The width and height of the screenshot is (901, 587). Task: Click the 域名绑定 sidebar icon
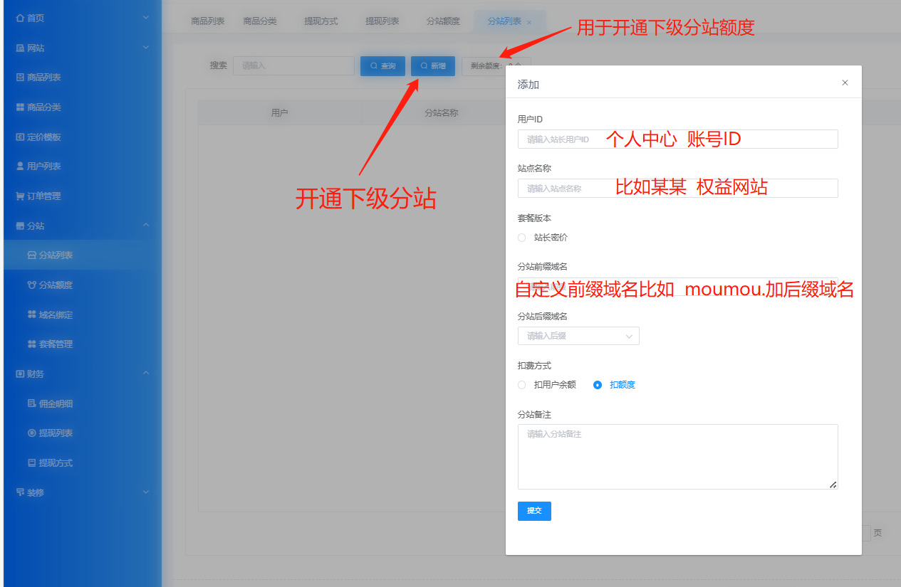pyautogui.click(x=31, y=314)
